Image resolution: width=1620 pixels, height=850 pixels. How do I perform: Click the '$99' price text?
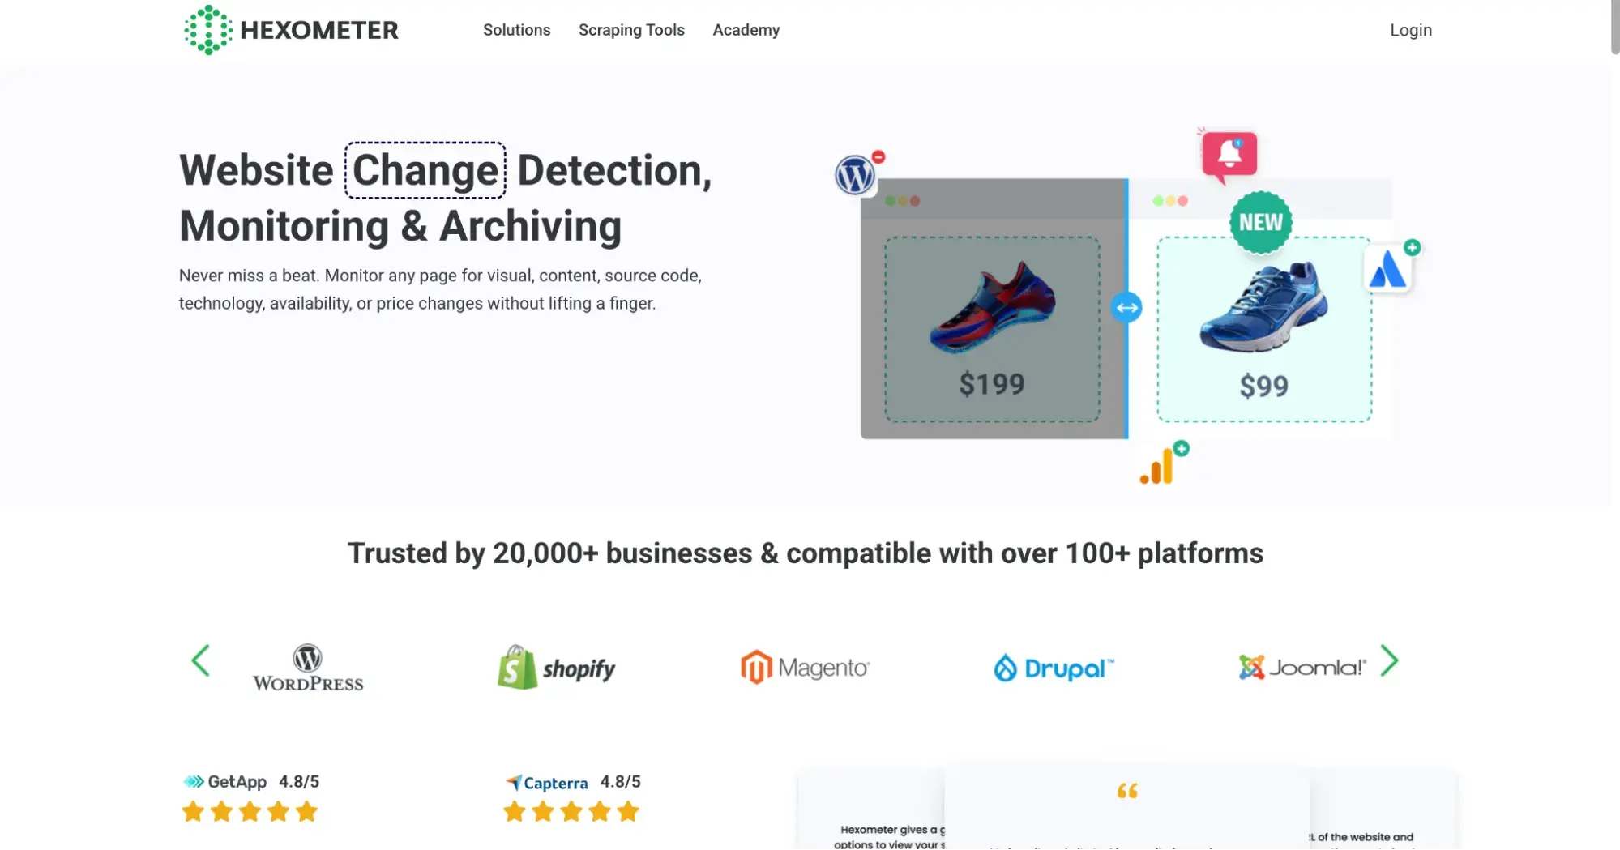(1263, 387)
